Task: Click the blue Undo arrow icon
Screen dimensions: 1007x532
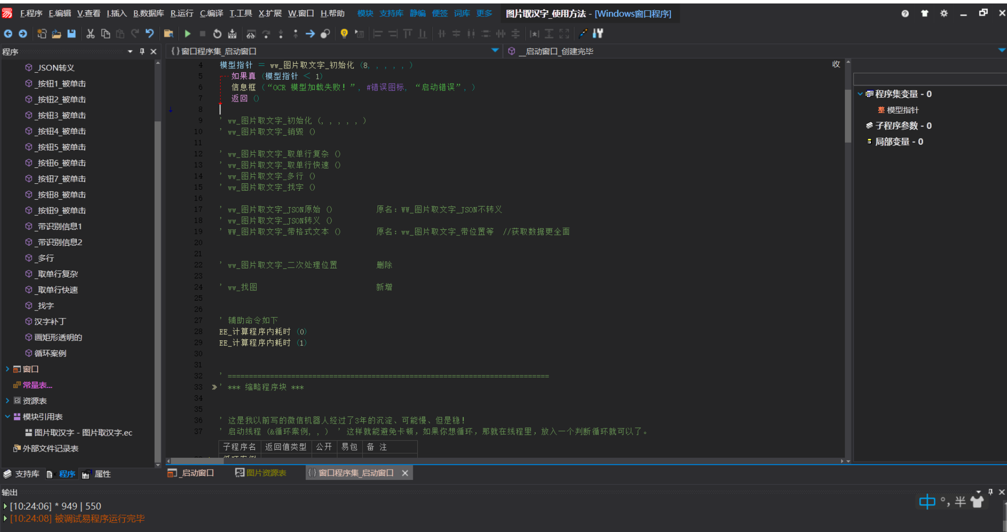Action: click(x=150, y=34)
